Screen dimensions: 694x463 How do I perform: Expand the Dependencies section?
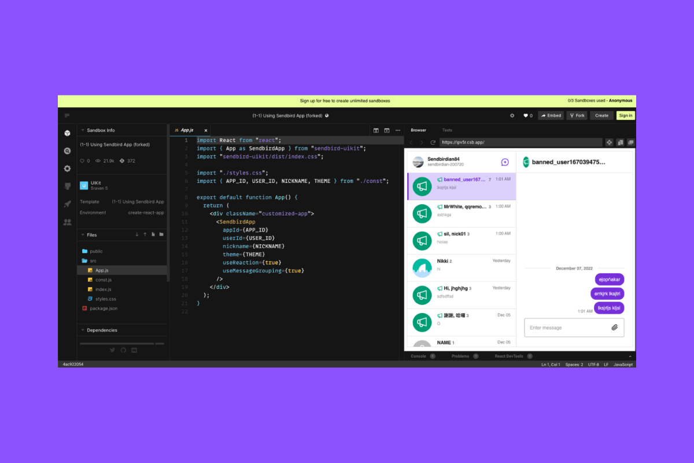(x=122, y=330)
